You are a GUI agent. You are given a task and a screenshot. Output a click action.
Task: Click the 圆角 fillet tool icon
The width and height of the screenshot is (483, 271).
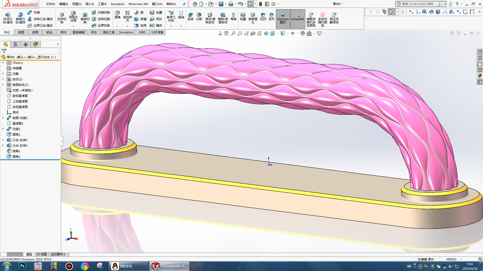pos(117,15)
